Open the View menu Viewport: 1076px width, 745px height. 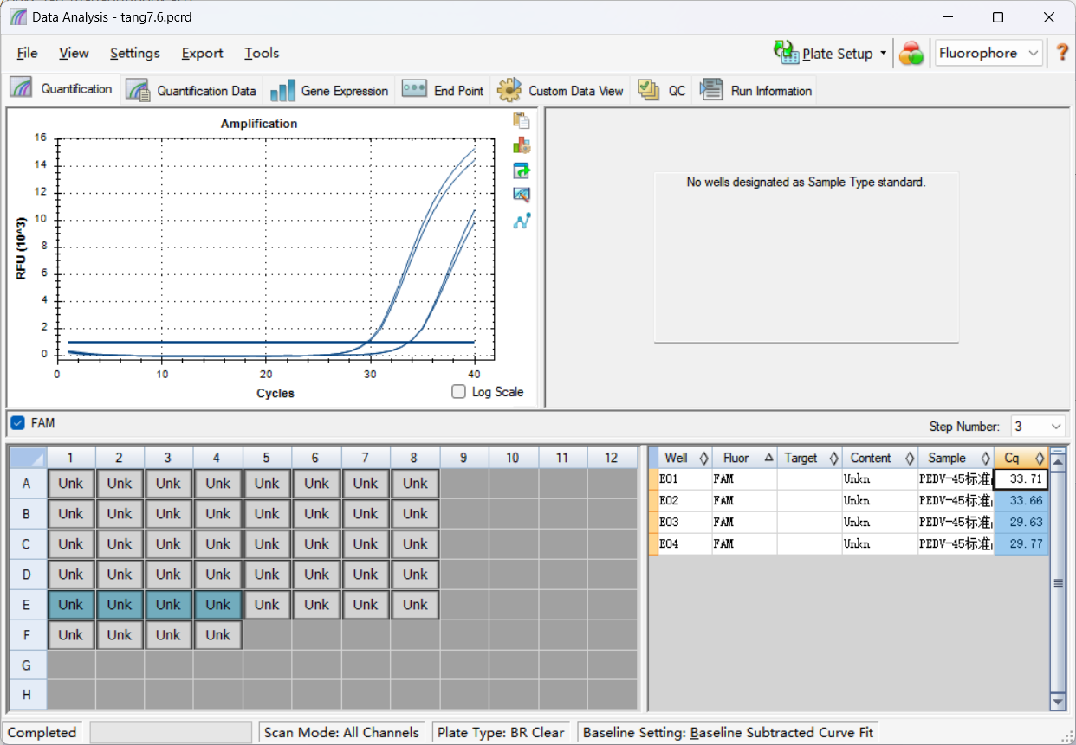[x=74, y=53]
